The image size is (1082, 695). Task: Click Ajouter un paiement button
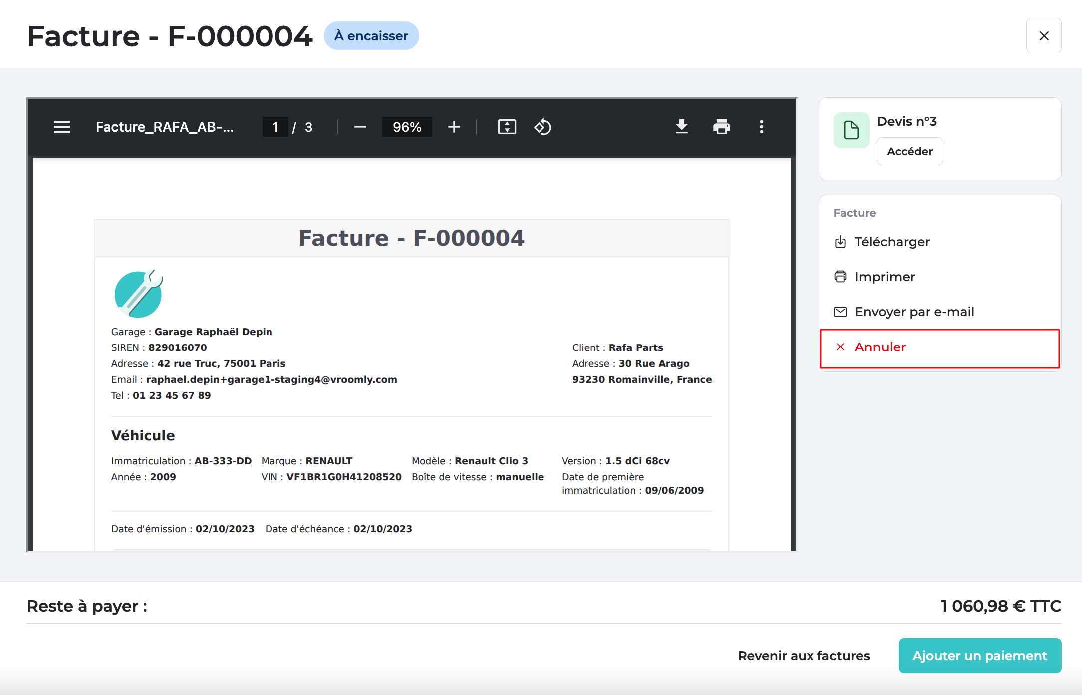pos(980,656)
